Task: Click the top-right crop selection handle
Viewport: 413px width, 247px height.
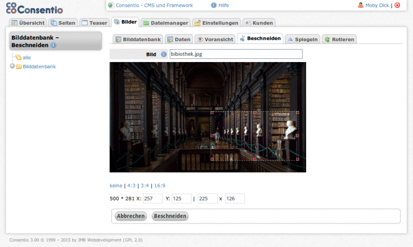Action: point(298,113)
